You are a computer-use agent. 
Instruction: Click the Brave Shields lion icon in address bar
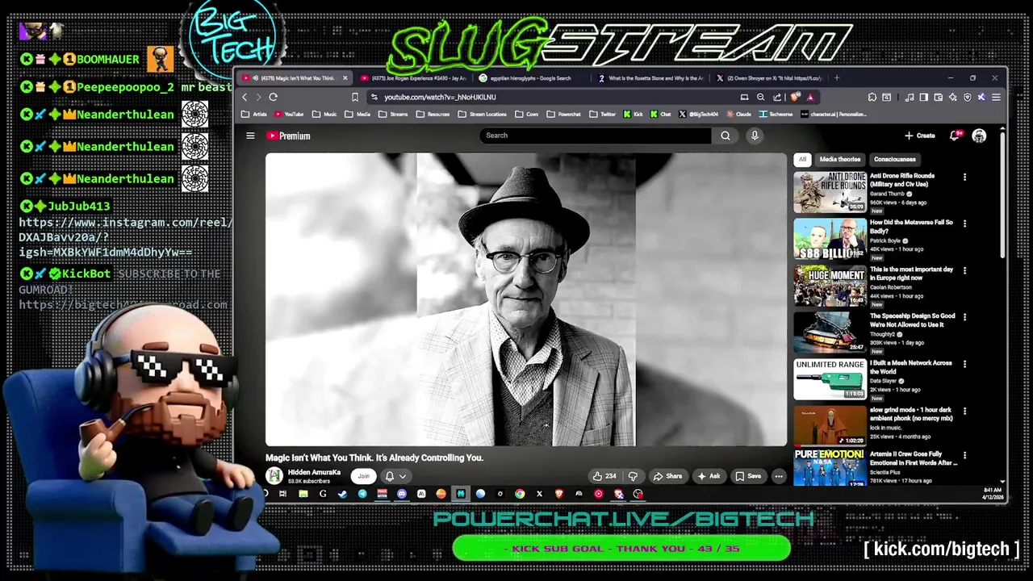(x=794, y=97)
